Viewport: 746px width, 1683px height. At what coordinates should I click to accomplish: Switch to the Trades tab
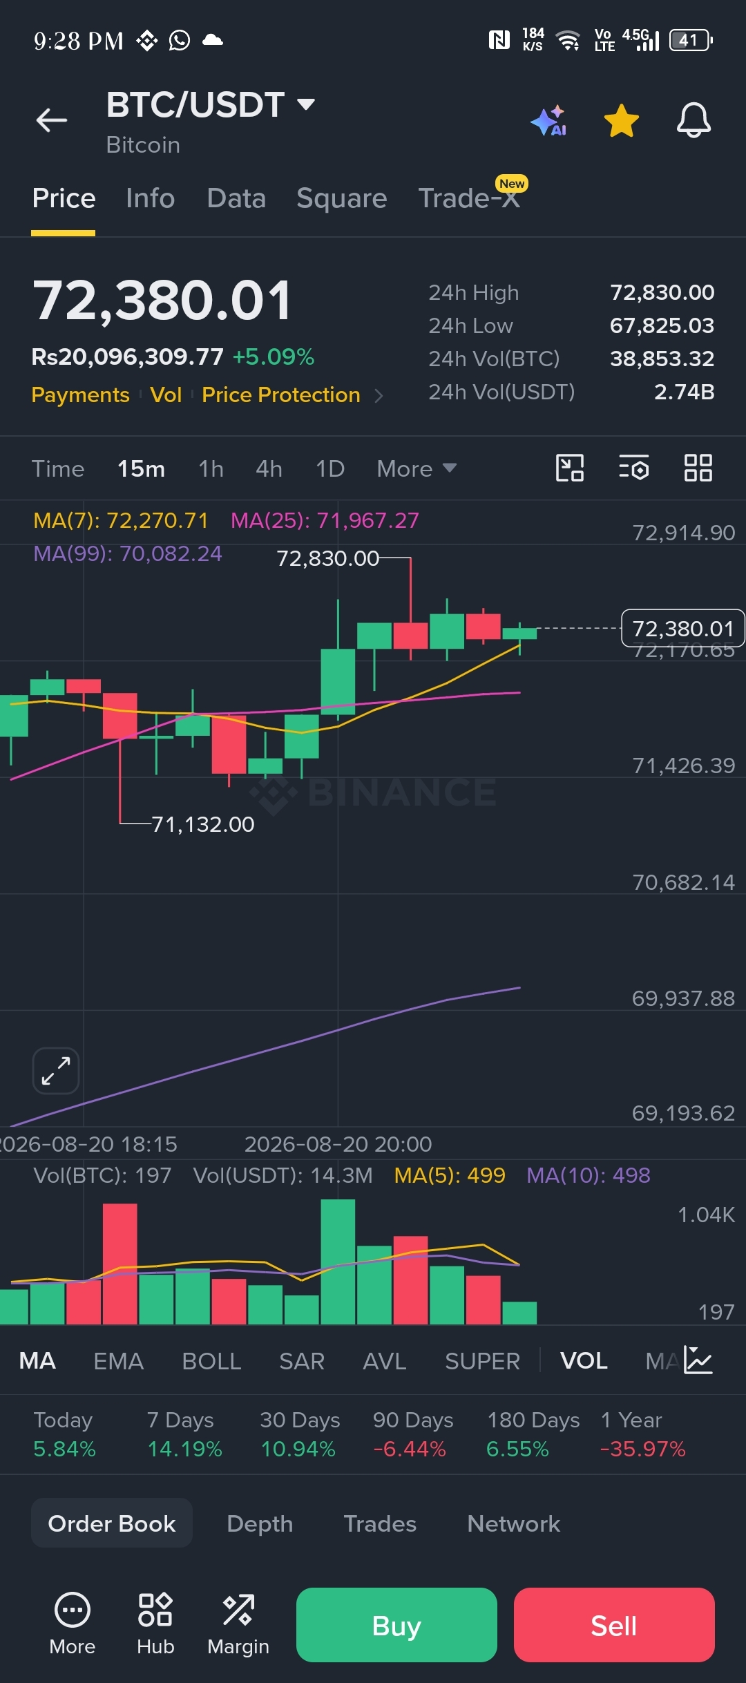click(x=380, y=1523)
